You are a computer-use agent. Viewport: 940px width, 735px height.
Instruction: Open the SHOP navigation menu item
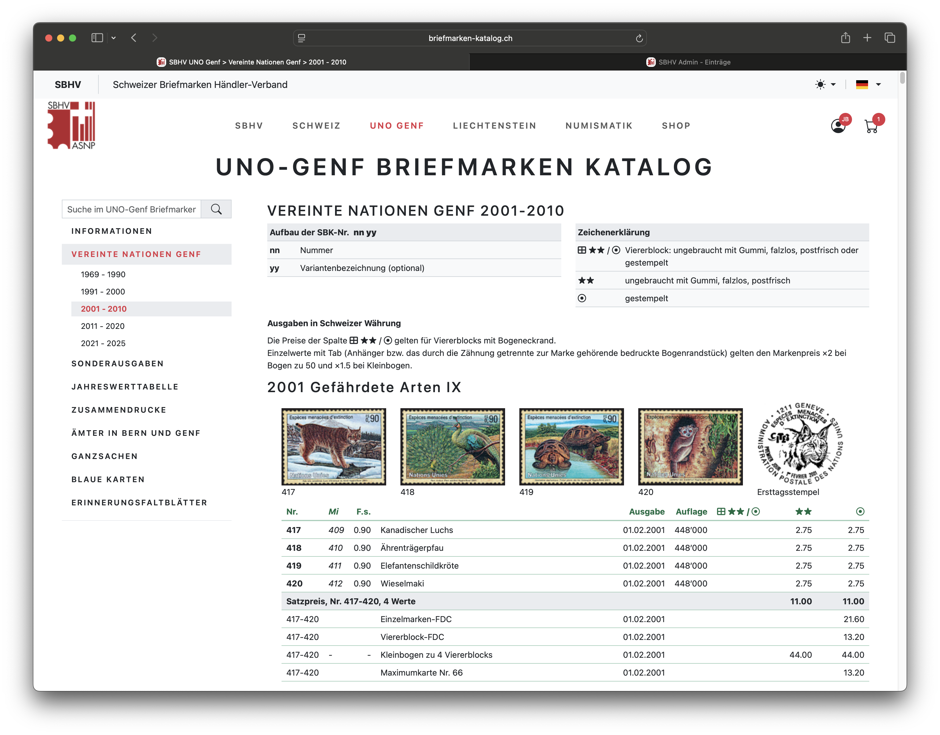[676, 126]
